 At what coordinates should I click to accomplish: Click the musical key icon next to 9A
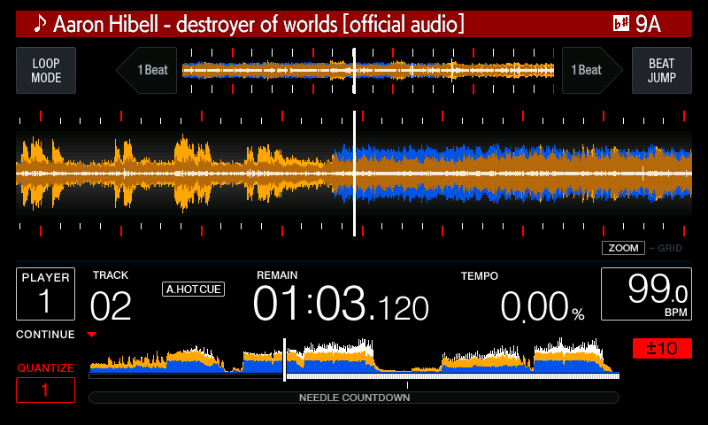click(x=621, y=24)
